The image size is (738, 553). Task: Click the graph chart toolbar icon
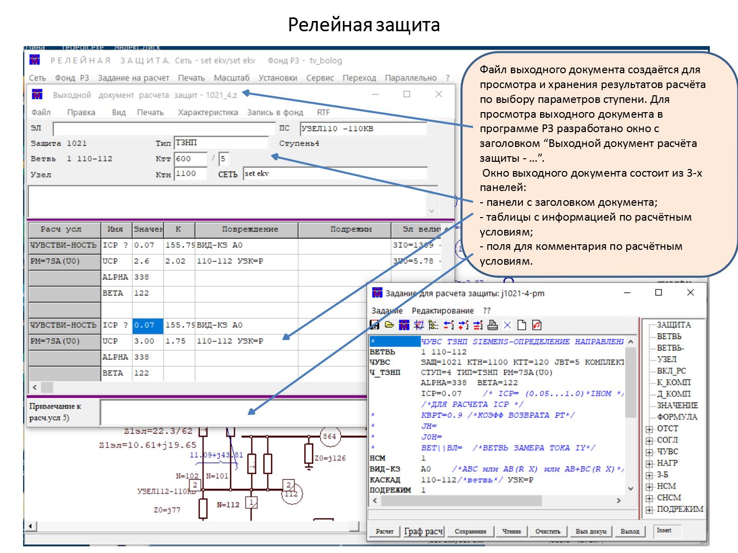point(419,325)
